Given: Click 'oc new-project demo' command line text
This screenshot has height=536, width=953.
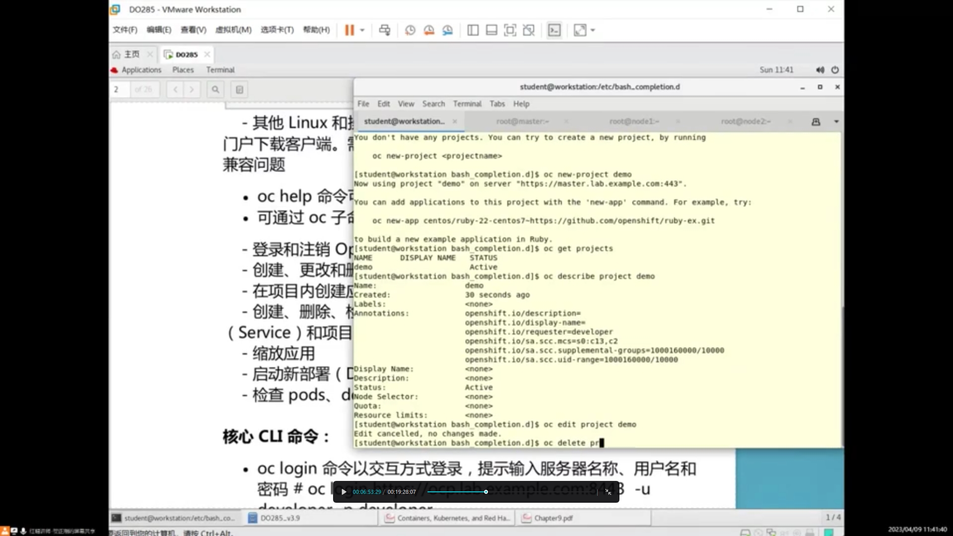Looking at the screenshot, I should point(588,175).
